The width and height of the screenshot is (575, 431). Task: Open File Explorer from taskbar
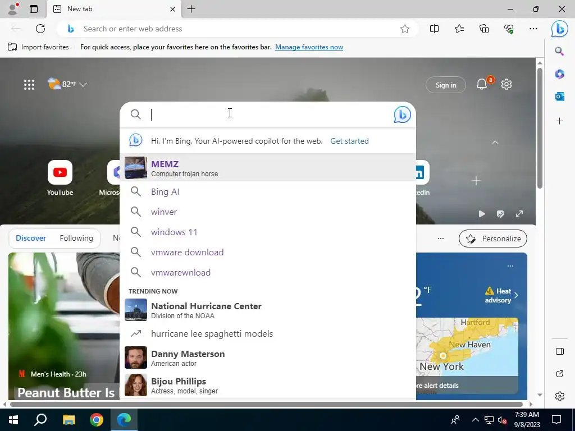pyautogui.click(x=69, y=420)
